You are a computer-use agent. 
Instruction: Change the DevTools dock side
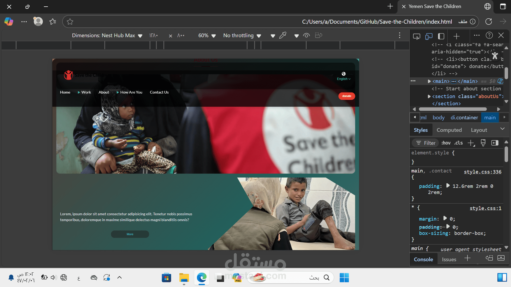click(441, 36)
